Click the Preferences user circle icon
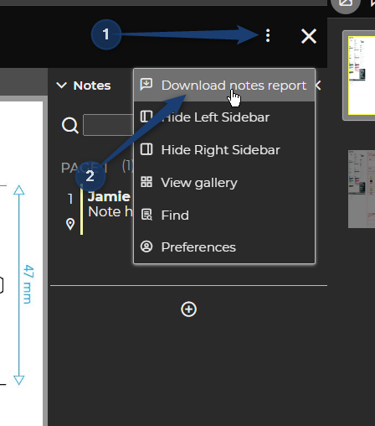This screenshot has height=426, width=375. [146, 247]
